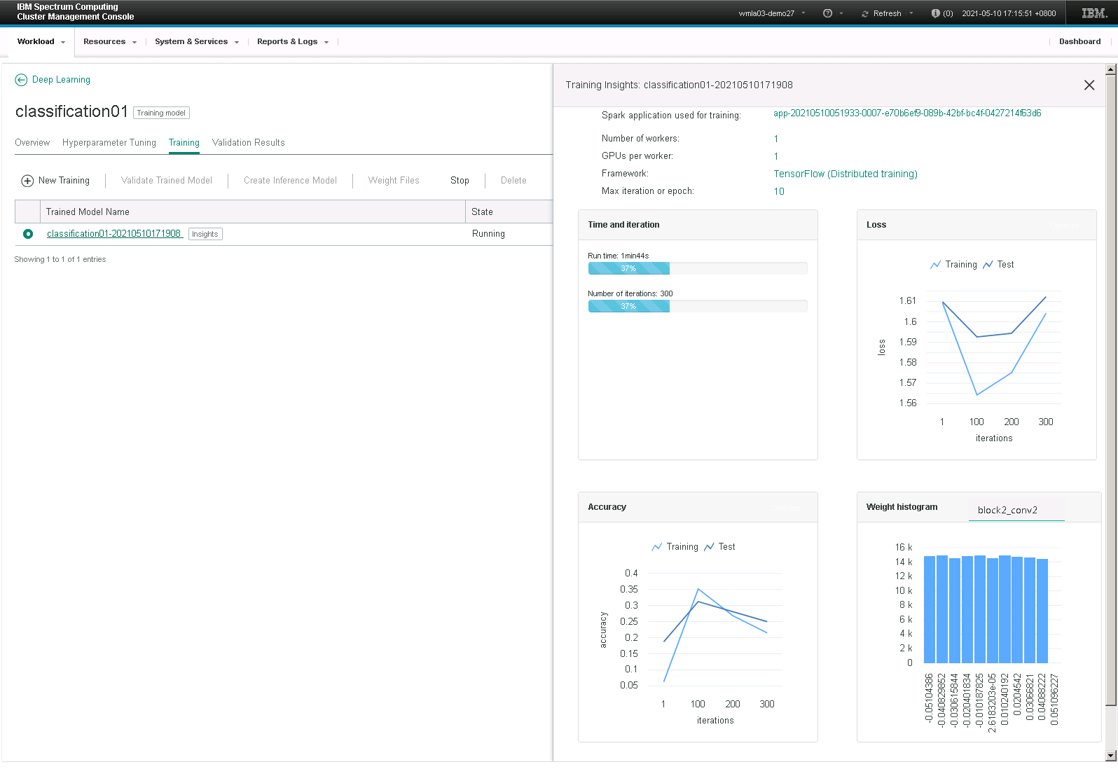Open the Refresh interval dropdown arrow
The width and height of the screenshot is (1118, 769).
pyautogui.click(x=911, y=13)
